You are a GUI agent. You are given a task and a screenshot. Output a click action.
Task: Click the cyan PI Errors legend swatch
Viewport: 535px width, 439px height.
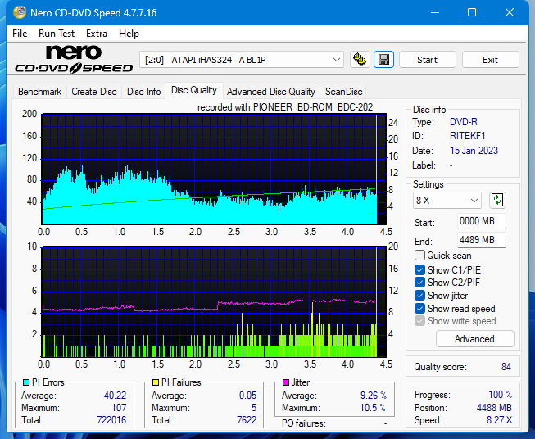tap(26, 382)
